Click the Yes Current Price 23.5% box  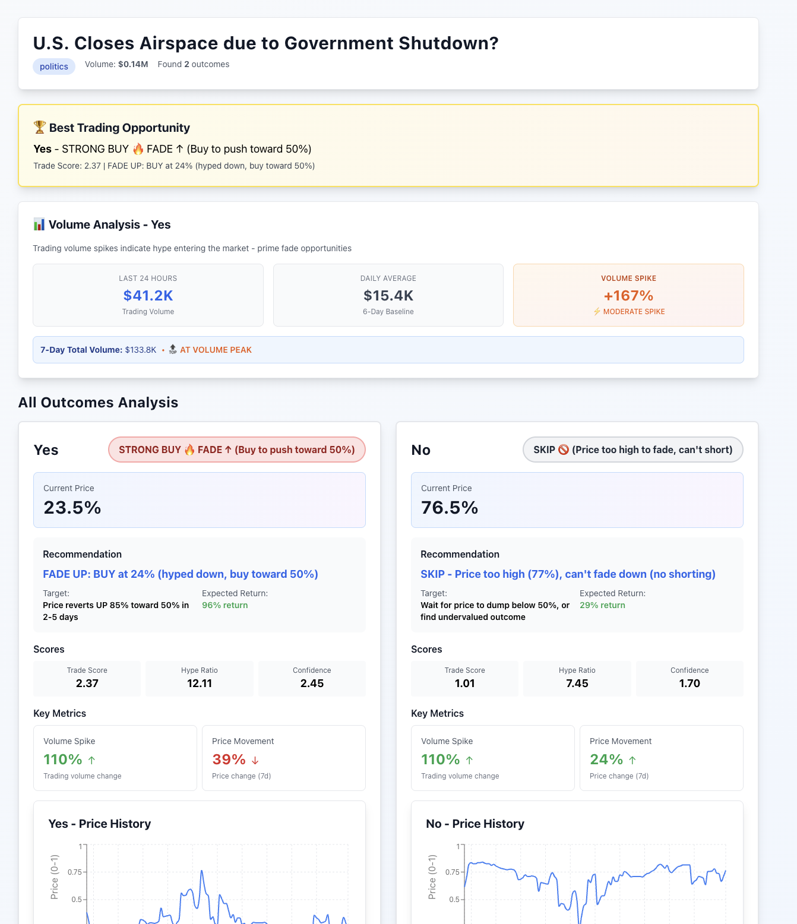pos(200,500)
